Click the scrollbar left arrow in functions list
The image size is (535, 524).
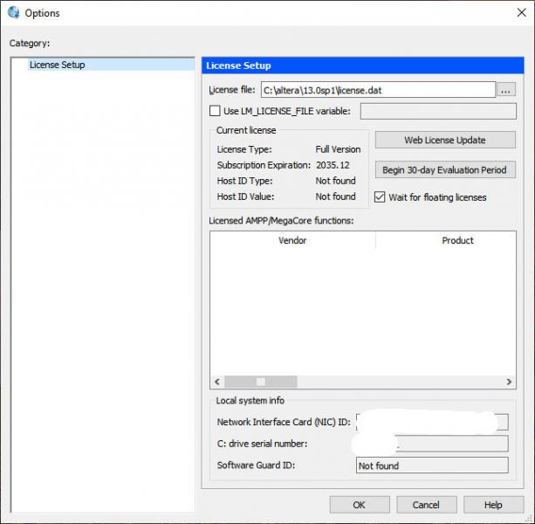pyautogui.click(x=216, y=382)
